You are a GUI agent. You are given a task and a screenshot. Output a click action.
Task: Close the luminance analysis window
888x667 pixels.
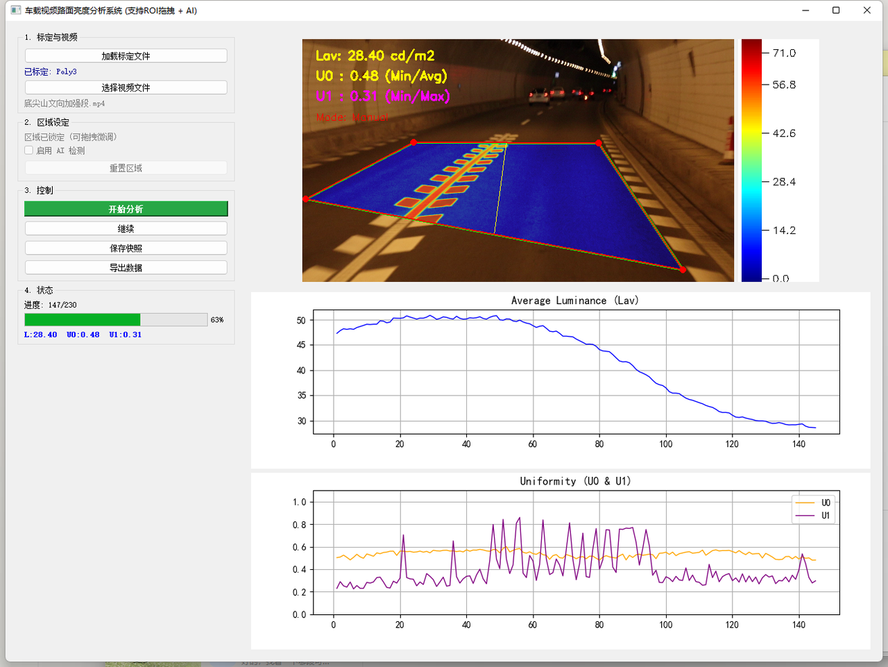click(x=866, y=10)
